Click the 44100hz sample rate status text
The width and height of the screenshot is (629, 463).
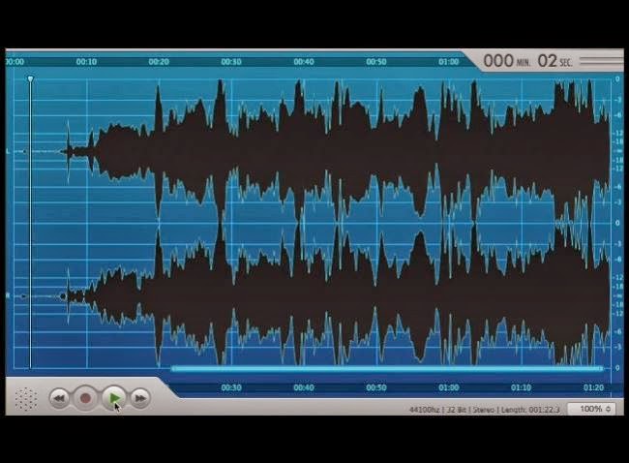[424, 410]
